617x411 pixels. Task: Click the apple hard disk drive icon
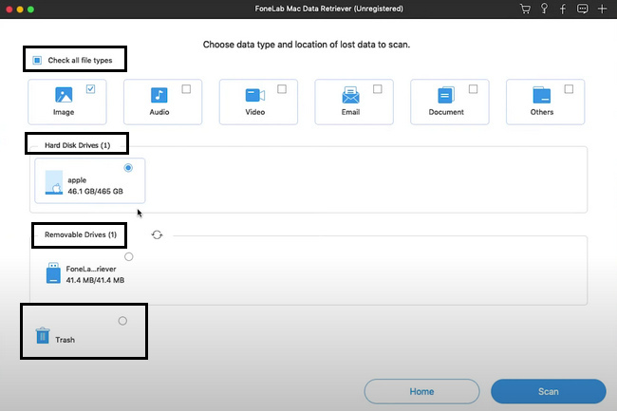point(54,182)
